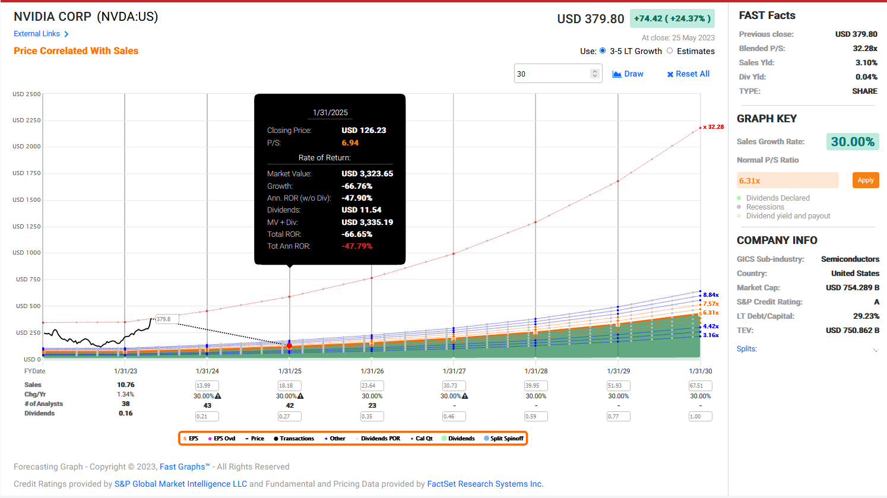Toggle the green Dividends legend item

point(458,439)
